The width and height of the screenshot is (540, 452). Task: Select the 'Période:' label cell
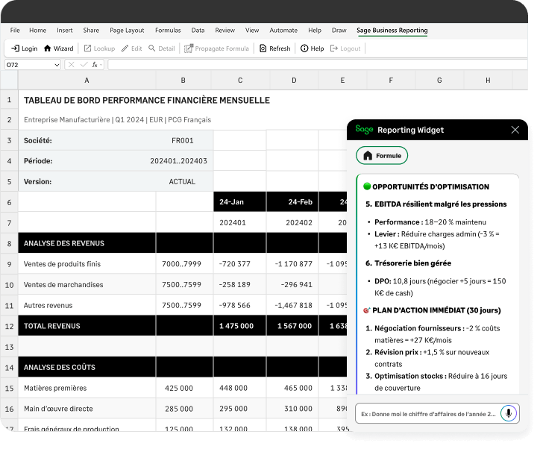click(x=87, y=161)
